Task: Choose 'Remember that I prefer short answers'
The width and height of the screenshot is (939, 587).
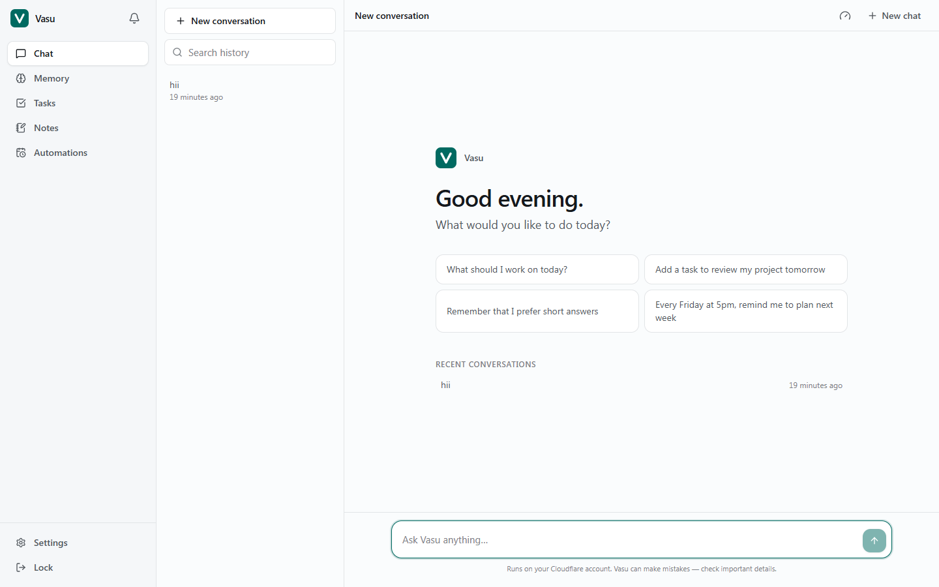Action: 537,311
